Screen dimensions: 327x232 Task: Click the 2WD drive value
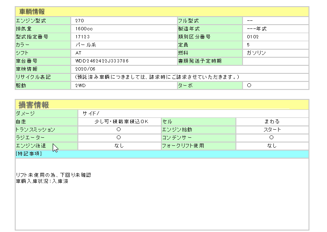(81, 86)
